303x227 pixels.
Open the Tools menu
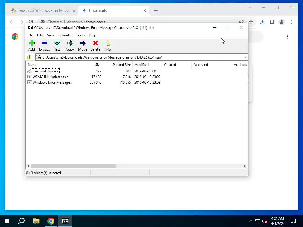coord(80,35)
